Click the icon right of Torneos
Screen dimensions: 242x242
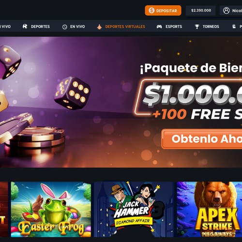click(x=234, y=26)
